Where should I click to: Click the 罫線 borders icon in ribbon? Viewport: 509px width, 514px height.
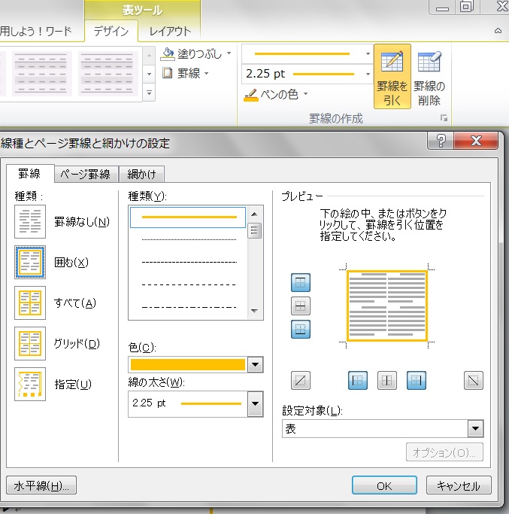pos(168,73)
